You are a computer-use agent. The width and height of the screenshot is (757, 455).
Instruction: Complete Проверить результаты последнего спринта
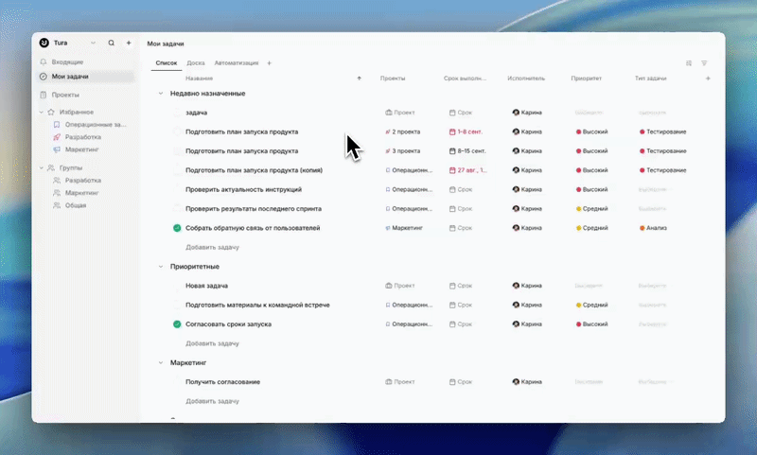(x=177, y=209)
